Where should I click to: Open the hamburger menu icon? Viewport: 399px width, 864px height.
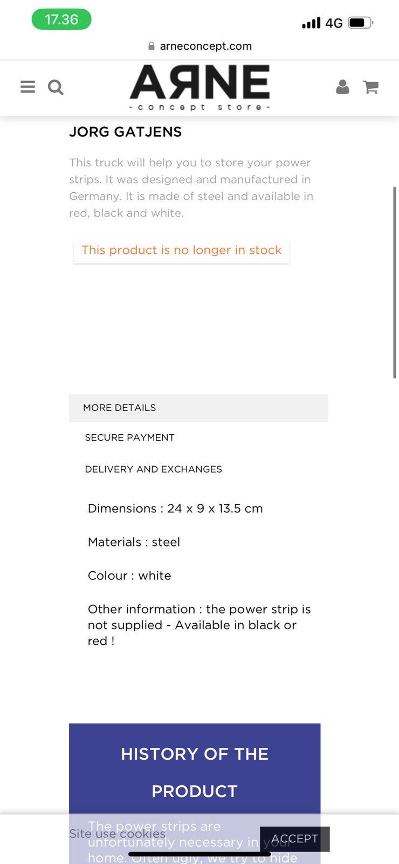tap(27, 87)
